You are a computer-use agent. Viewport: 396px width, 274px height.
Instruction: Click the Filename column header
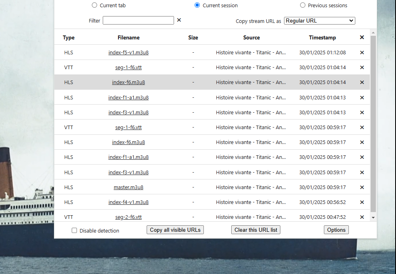[129, 37]
